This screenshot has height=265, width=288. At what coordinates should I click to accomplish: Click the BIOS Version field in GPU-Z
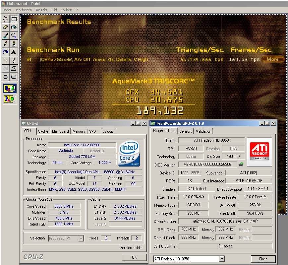[207, 165]
